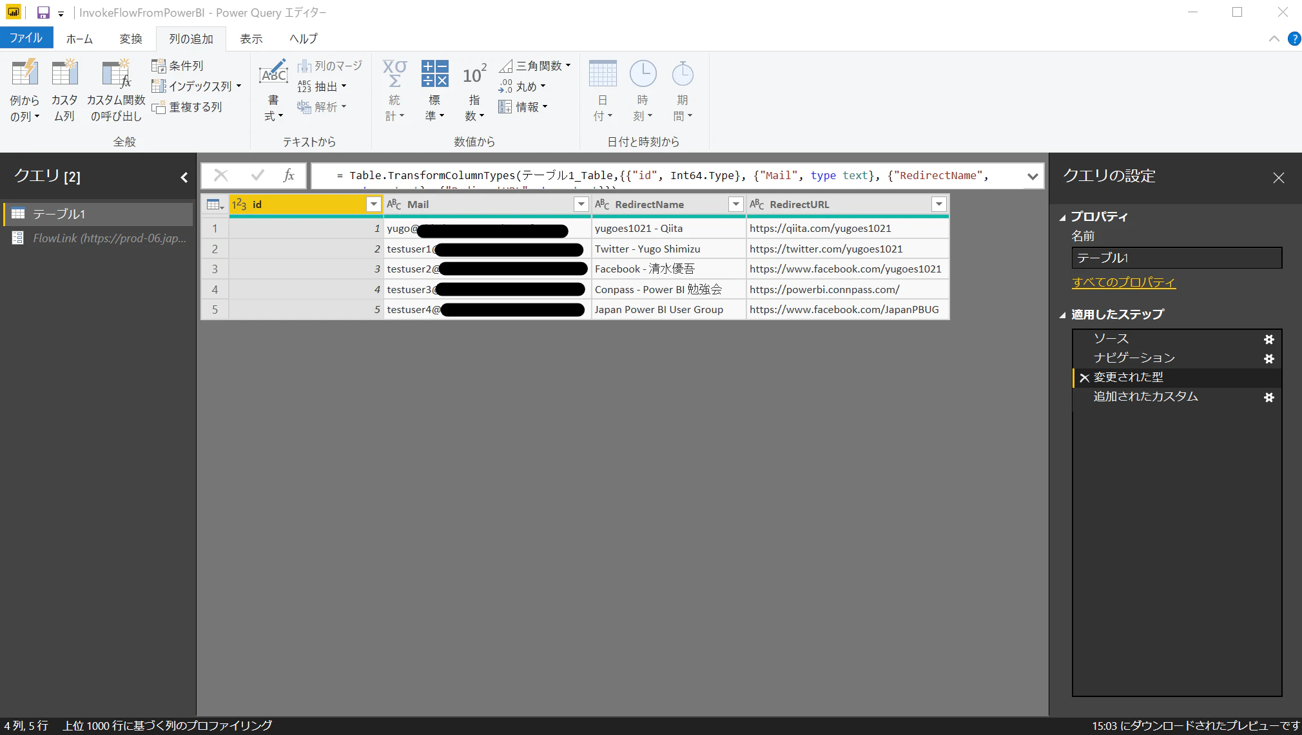Open the ファイル tab
Viewport: 1302px width, 735px height.
26,38
